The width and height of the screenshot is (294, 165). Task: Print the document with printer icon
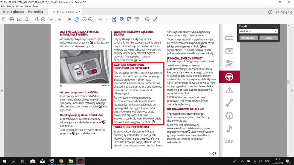coord(11,19)
